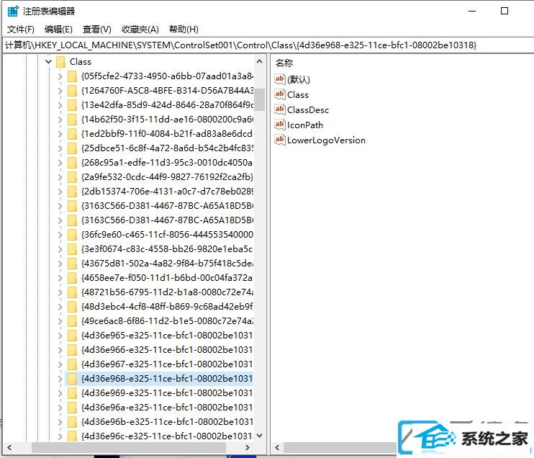
Task: Select the highlighted key label {4d36e968-e325-11ce-bfc1
Action: pos(167,379)
